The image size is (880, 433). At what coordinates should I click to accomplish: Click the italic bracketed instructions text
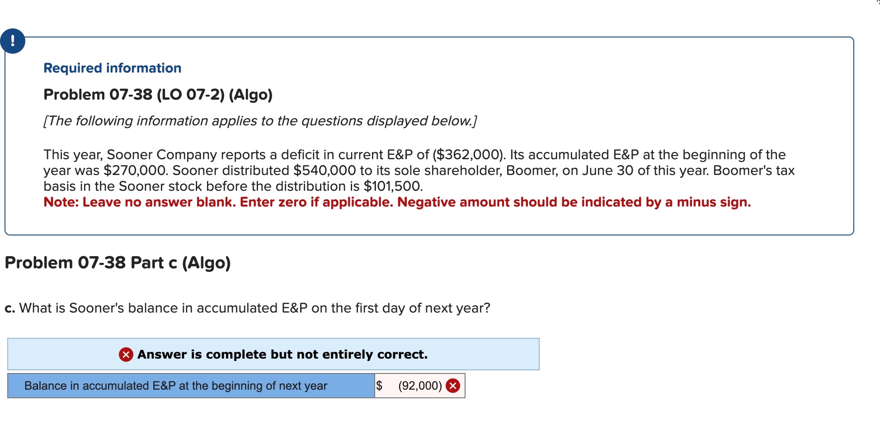click(x=260, y=120)
